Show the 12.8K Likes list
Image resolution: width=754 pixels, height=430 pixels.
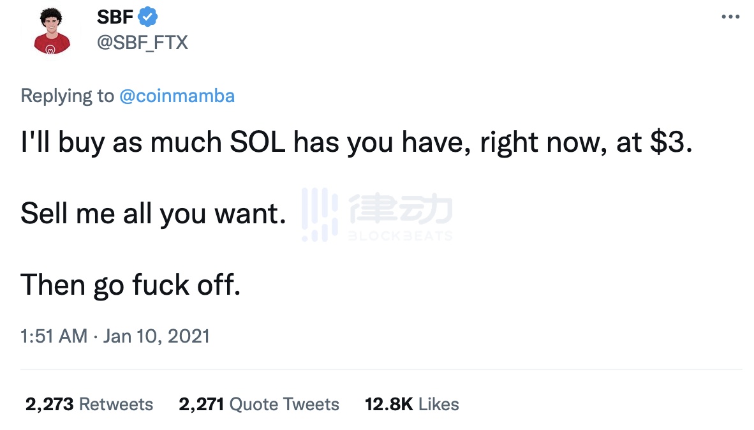(x=411, y=404)
